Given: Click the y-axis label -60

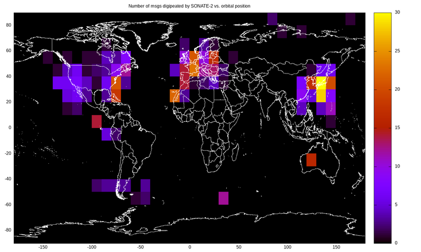Looking at the screenshot, I should [6, 204].
